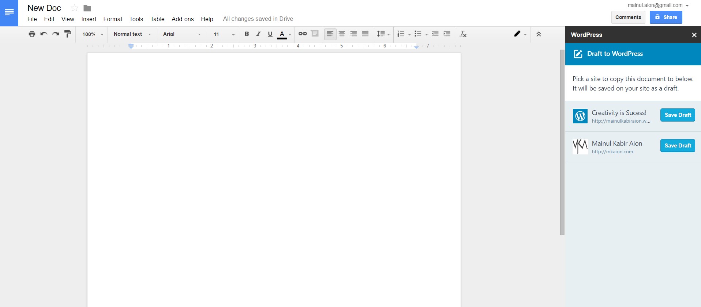Set center text alignment
This screenshot has width=701, height=307.
pos(342,34)
